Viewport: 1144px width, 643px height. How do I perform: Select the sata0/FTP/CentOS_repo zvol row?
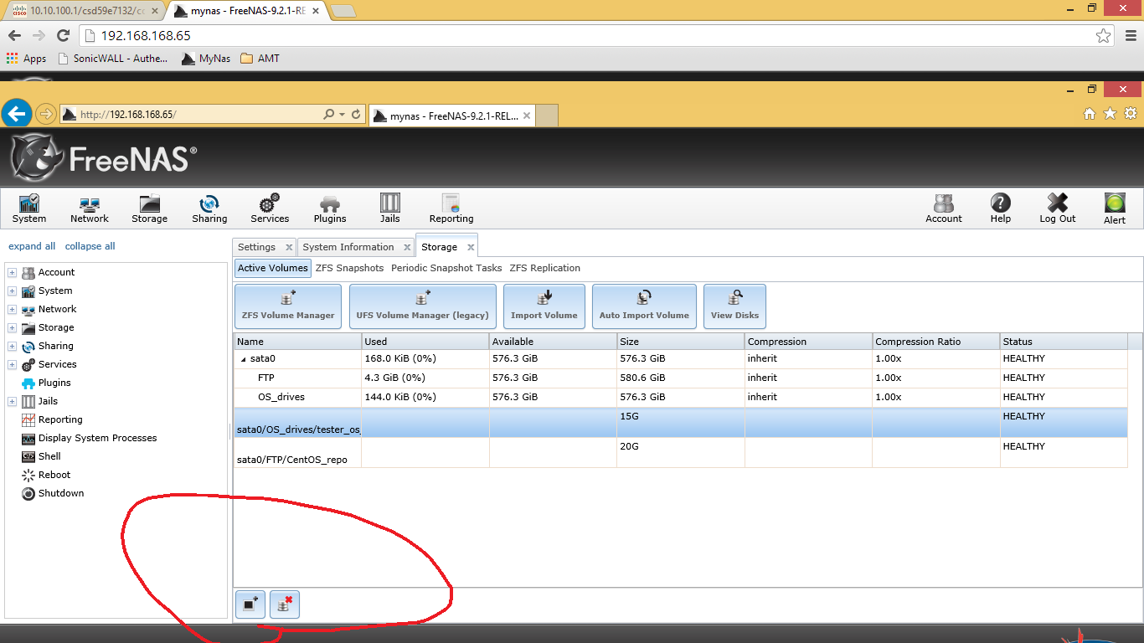coord(680,453)
